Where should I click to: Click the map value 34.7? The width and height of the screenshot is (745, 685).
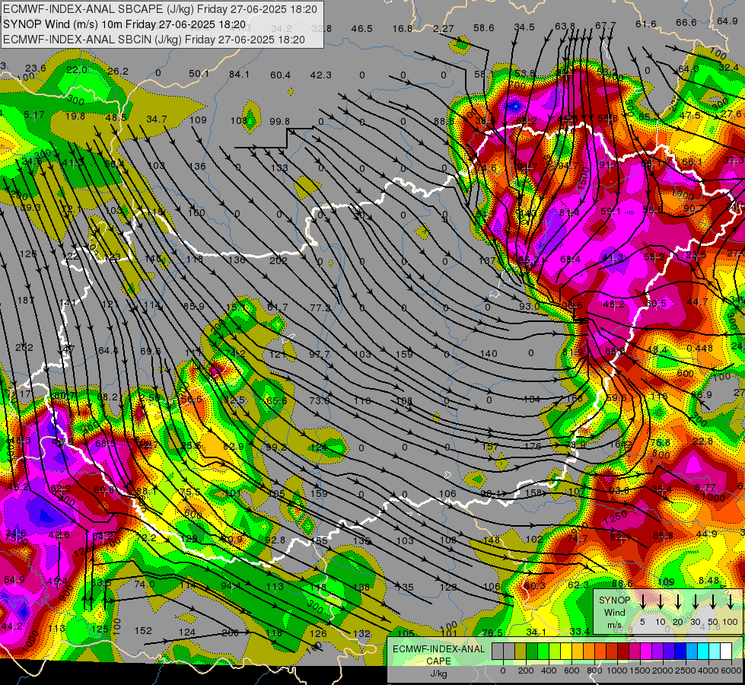(156, 119)
